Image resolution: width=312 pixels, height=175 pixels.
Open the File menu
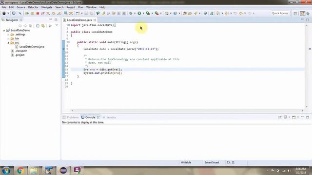[x=4, y=7]
